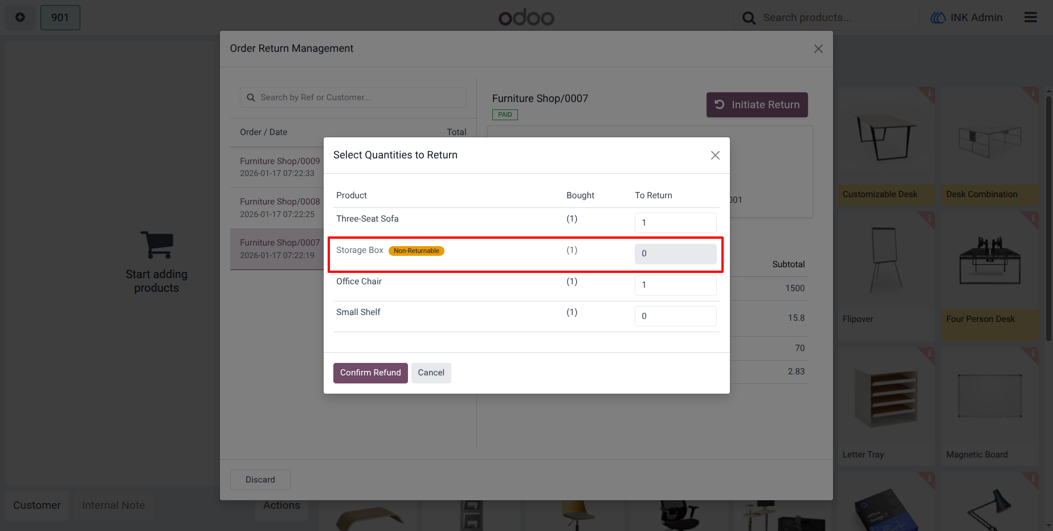Select order Furniture Shop/0008
This screenshot has height=531, width=1053.
(x=277, y=208)
